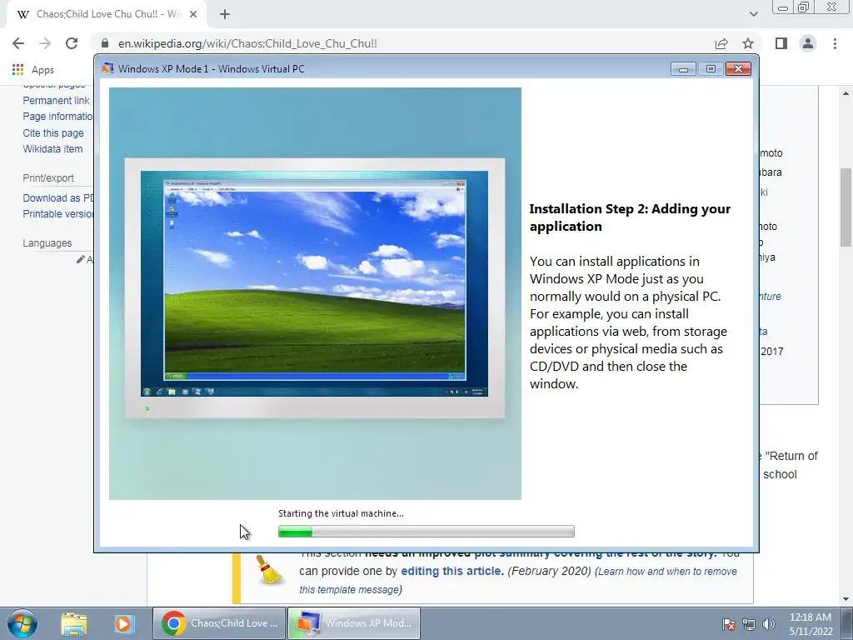Bookmark this page with the star icon
The height and width of the screenshot is (640, 853).
point(748,43)
